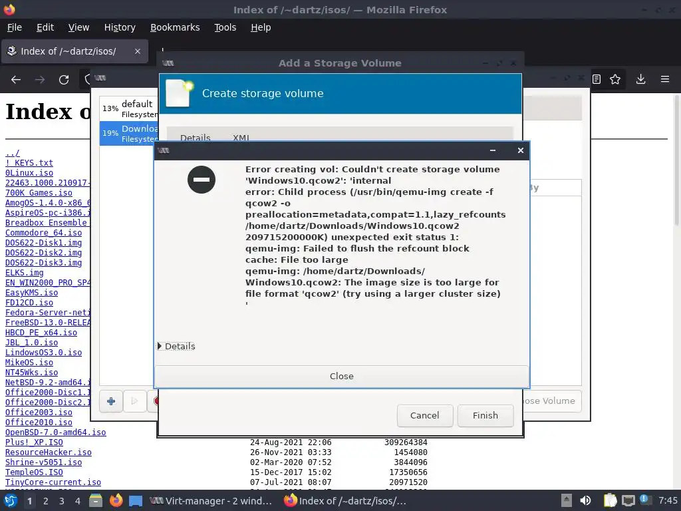
Task: Open the OpenBSD-7.0-amd64.iso link
Action: (56, 432)
